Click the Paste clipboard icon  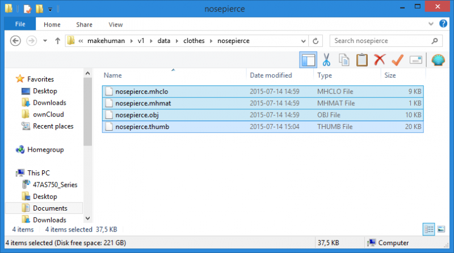pyautogui.click(x=361, y=60)
